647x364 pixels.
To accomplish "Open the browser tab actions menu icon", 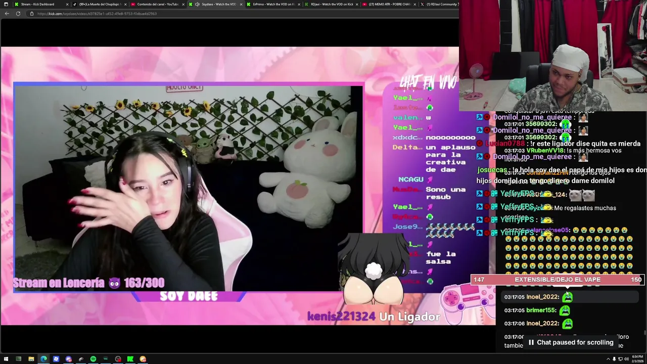I will click(x=6, y=4).
